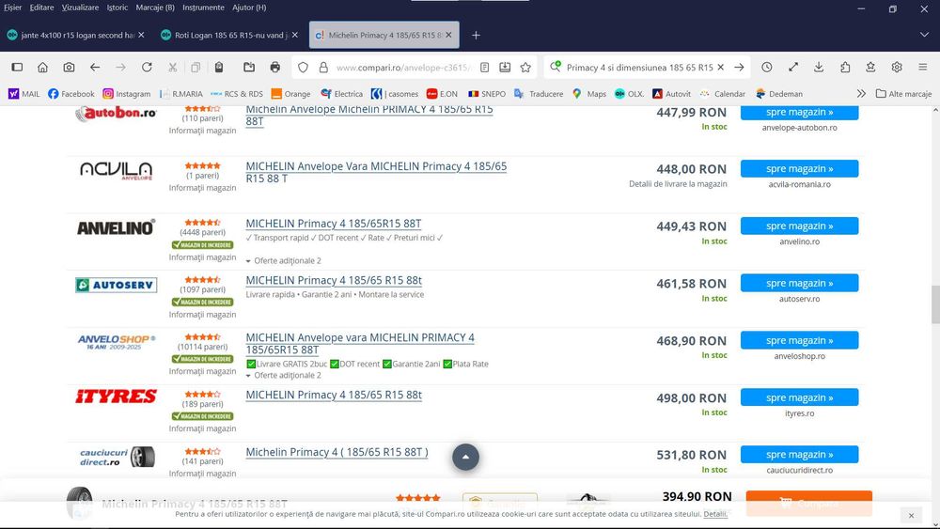Viewport: 940px width, 529px height.
Task: Click the compari.ro address bar URL
Action: (x=403, y=67)
